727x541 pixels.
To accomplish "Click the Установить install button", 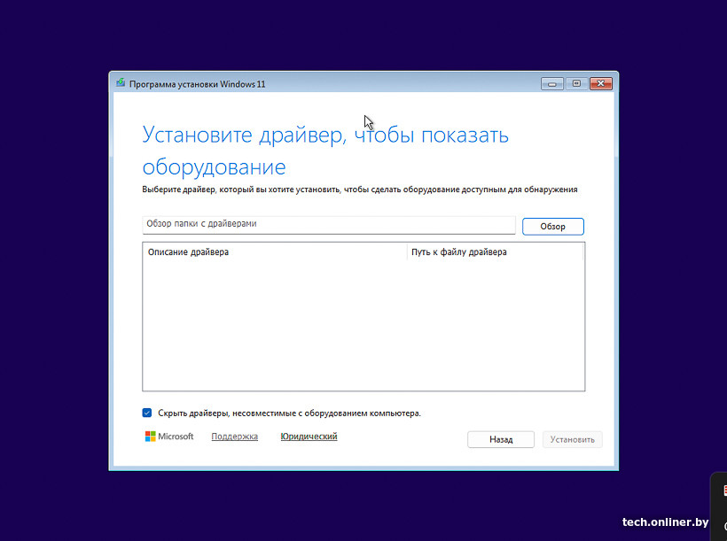I will coord(572,439).
